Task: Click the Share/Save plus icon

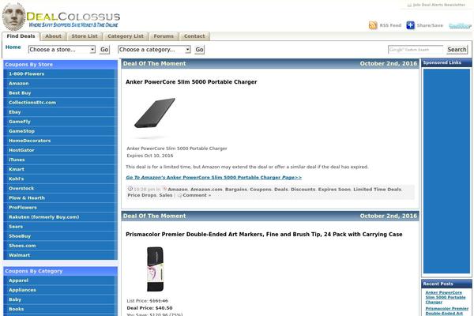Action: click(x=410, y=25)
